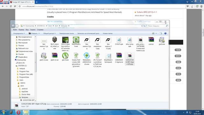Open the Упорядочить dropdown

19,34
